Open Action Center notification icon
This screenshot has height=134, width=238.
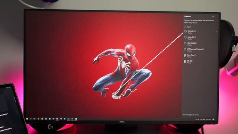[213, 119]
